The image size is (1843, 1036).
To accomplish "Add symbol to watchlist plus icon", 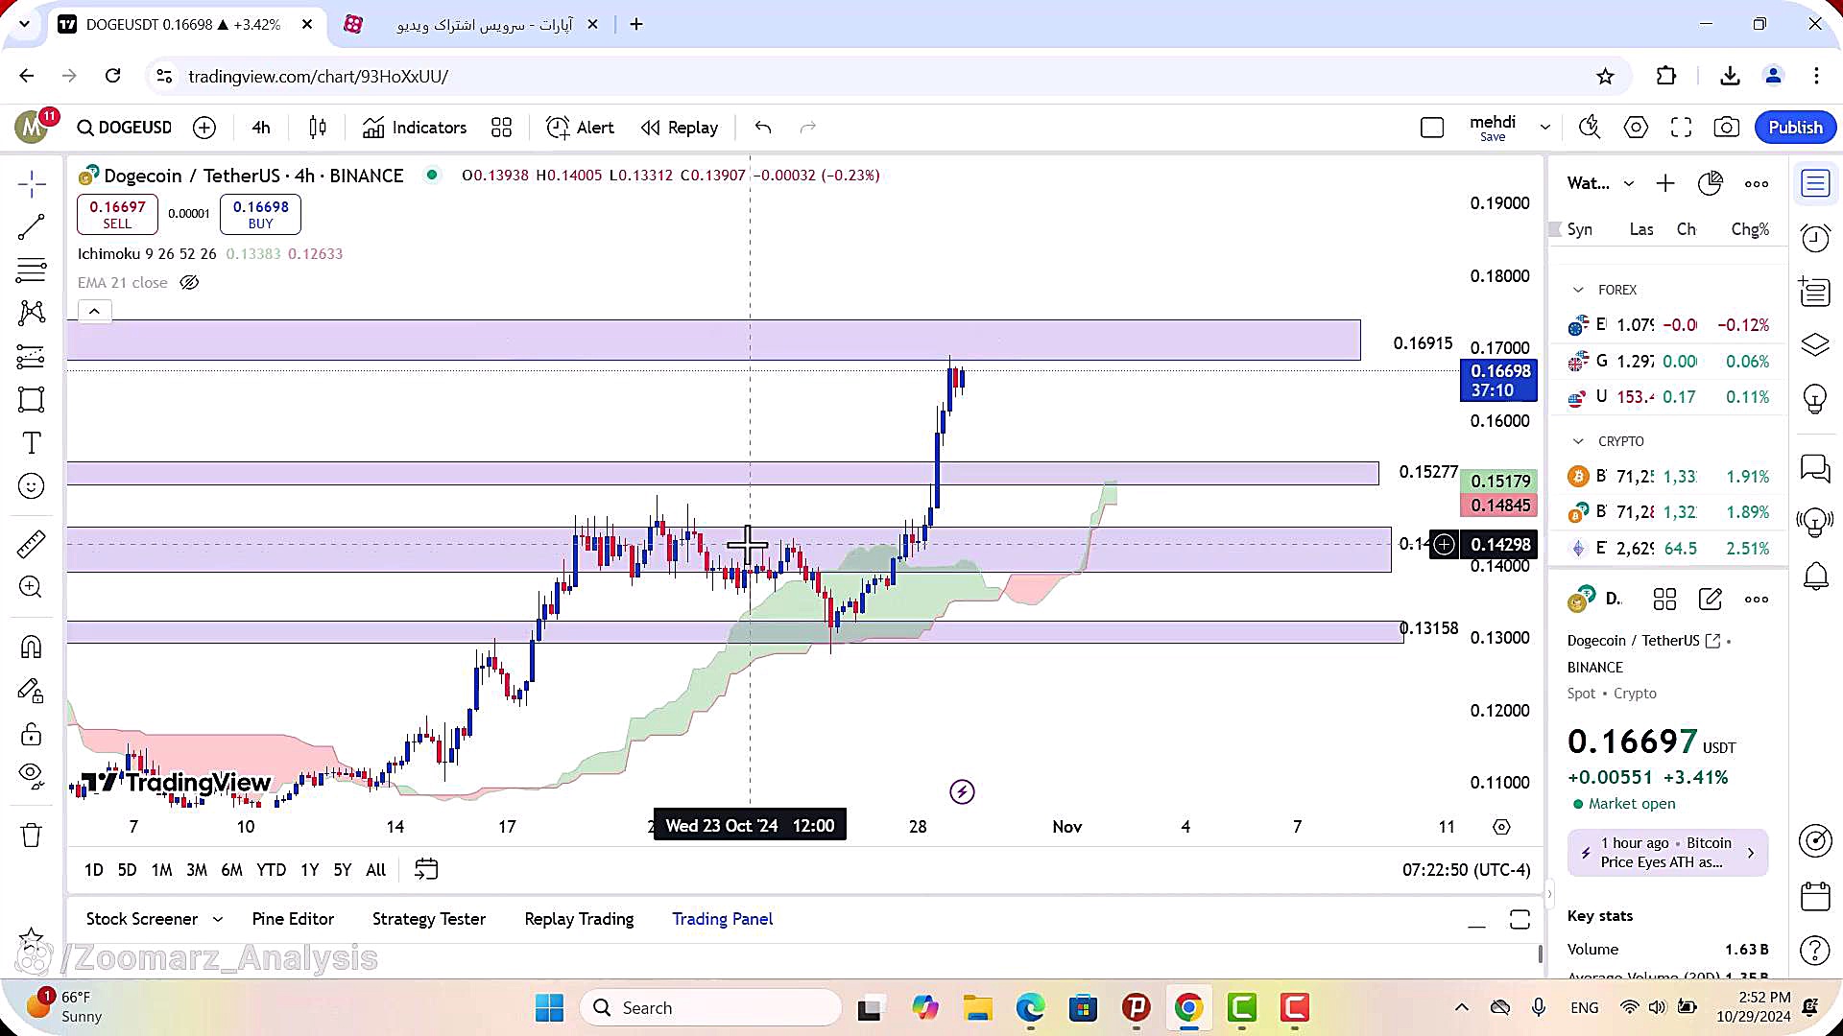I will [x=1665, y=183].
